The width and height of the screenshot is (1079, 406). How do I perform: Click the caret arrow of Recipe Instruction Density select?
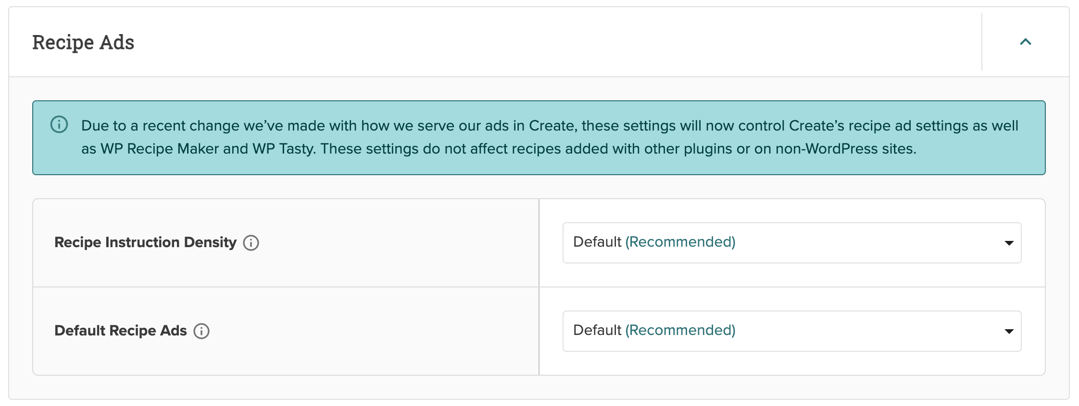1009,243
